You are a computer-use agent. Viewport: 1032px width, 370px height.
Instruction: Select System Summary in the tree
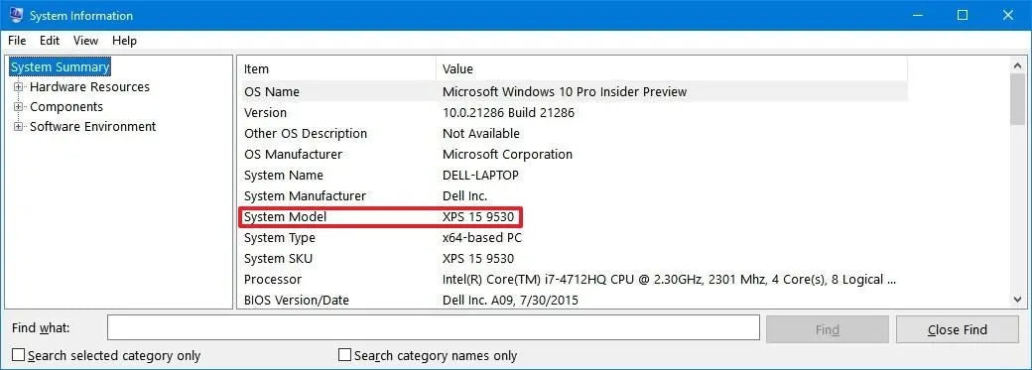click(x=60, y=67)
